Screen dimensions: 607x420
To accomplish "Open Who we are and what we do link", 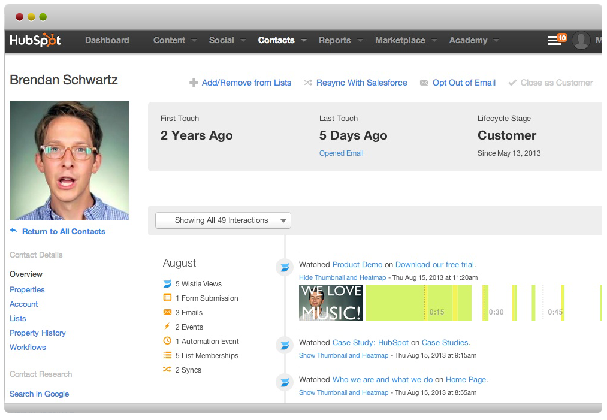I will pos(382,379).
